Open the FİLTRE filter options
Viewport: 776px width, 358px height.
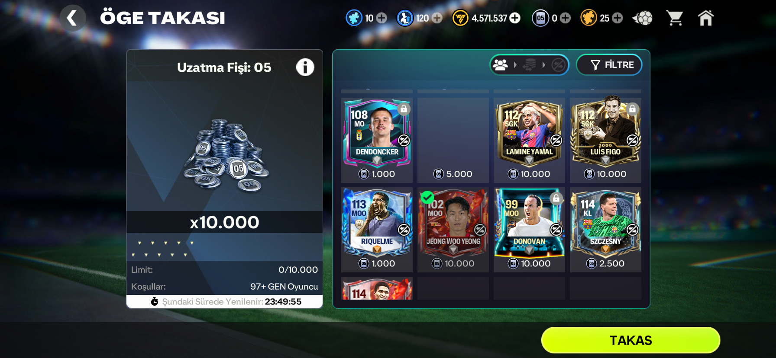click(x=609, y=65)
